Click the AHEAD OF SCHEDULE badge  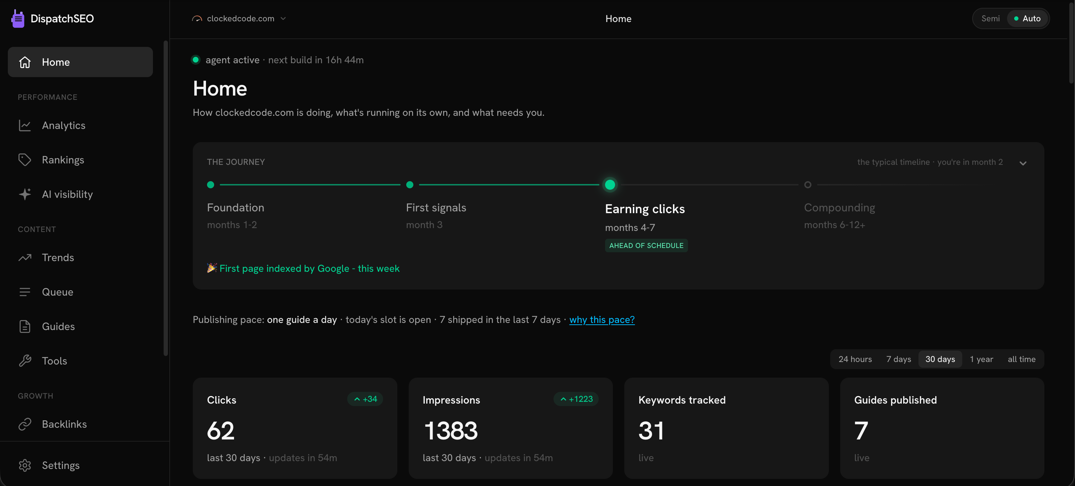[x=646, y=245]
